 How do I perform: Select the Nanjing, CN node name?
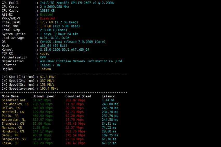coord(12,128)
